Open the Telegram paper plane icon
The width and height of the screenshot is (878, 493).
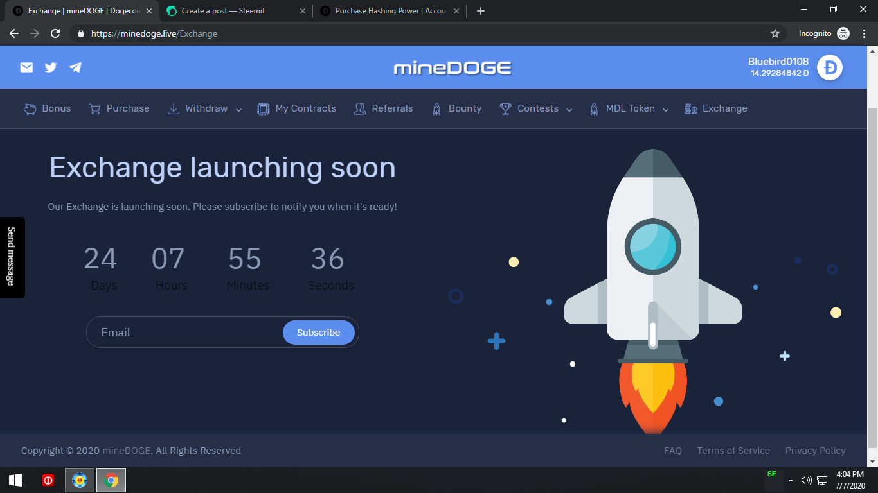point(75,67)
